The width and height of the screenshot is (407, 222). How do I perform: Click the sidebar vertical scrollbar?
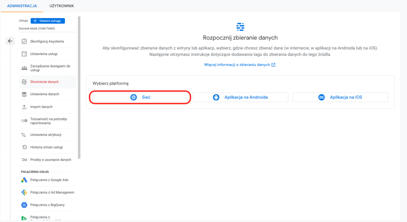click(x=79, y=87)
